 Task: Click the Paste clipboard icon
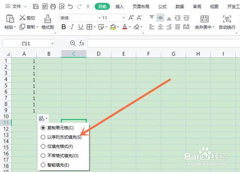(10, 18)
